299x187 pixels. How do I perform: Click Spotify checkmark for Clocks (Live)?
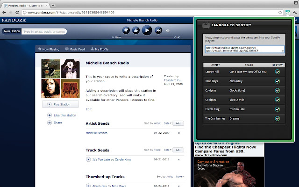277,90
